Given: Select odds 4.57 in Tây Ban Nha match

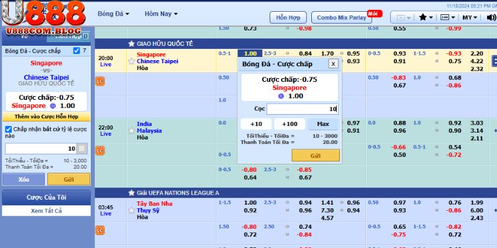Looking at the screenshot, I should [327, 218].
